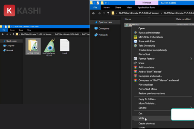Click Up arrow in left Explorer window
The image size is (194, 129).
(13, 34)
